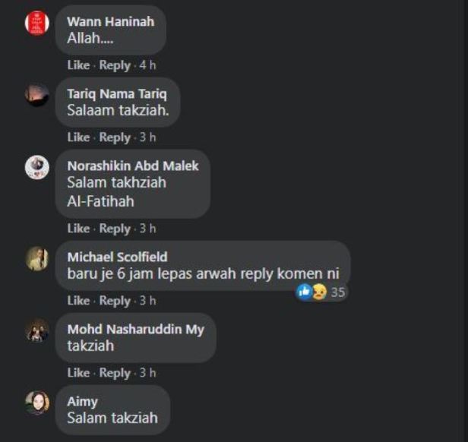The height and width of the screenshot is (442, 468).
Task: Like Tariq Nama Tariq's comment
Action: pyautogui.click(x=78, y=137)
